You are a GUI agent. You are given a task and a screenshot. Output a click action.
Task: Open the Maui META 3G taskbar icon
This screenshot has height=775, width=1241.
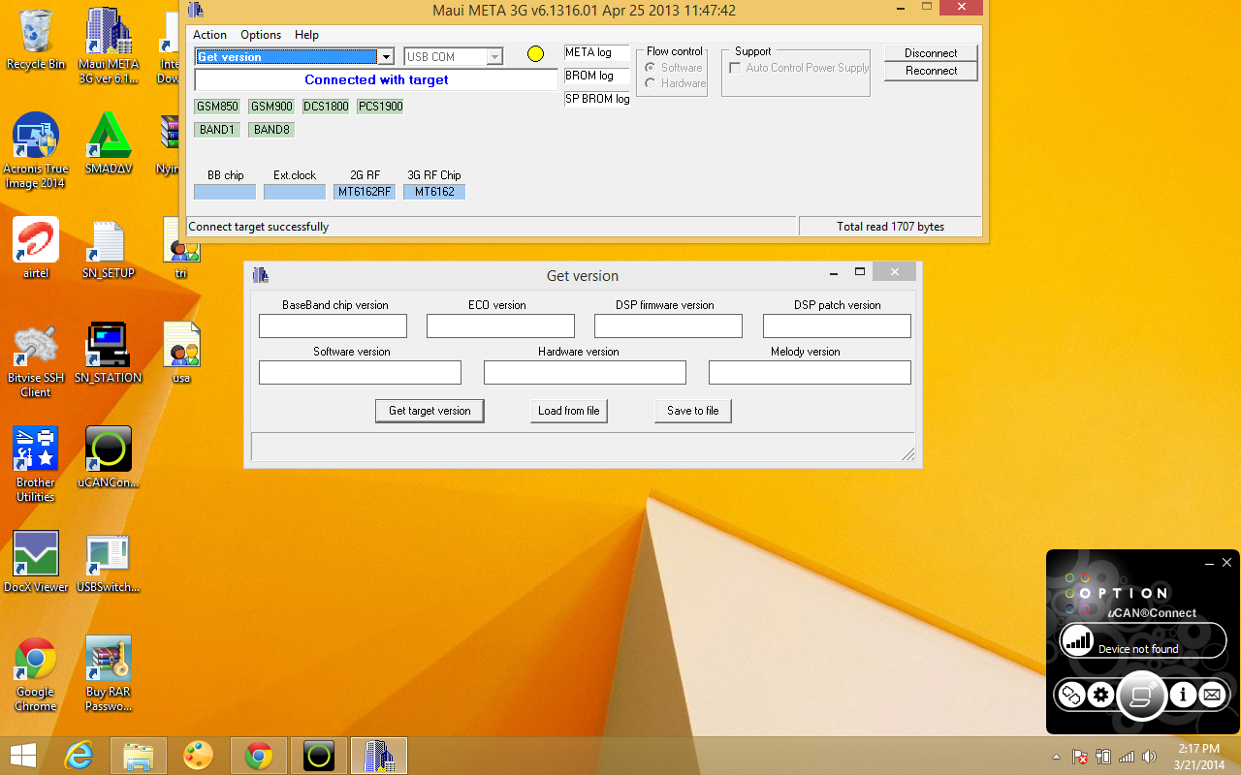click(378, 755)
